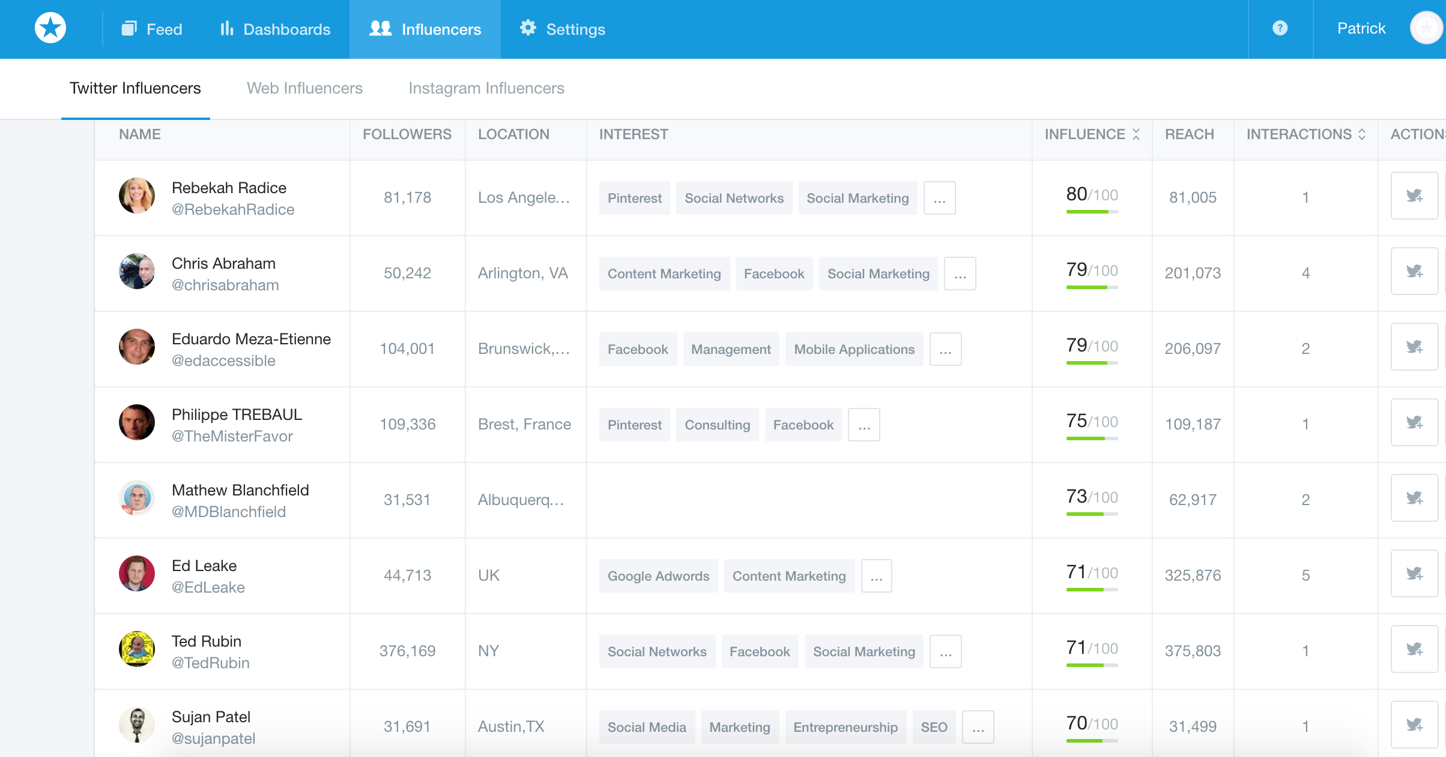This screenshot has width=1446, height=757.
Task: Click Twitter follow icon for Ted Rubin
Action: pyautogui.click(x=1414, y=650)
